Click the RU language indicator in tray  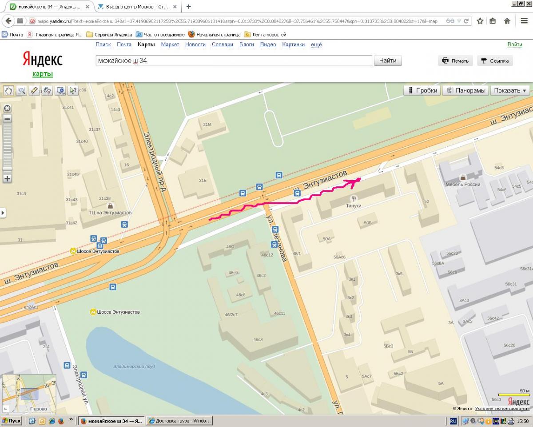tap(453, 421)
